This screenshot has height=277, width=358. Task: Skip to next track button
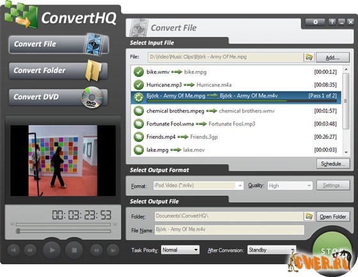tap(113, 250)
